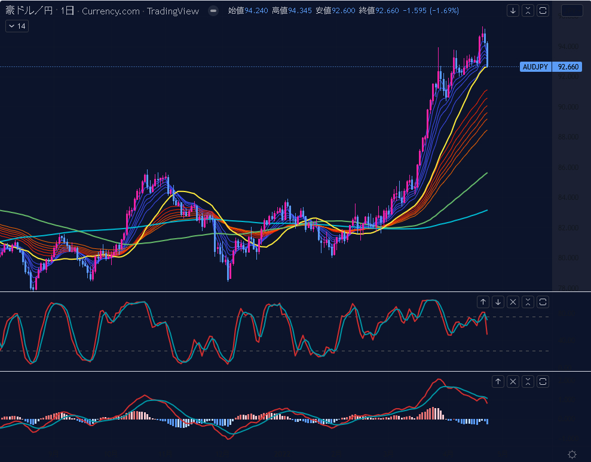This screenshot has width=591, height=462.
Task: Maximize the middle oscillator pane
Action: (x=543, y=302)
